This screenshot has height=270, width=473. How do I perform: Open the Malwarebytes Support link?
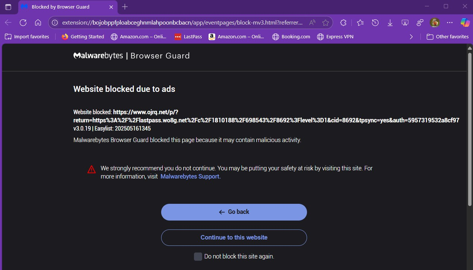coord(191,177)
